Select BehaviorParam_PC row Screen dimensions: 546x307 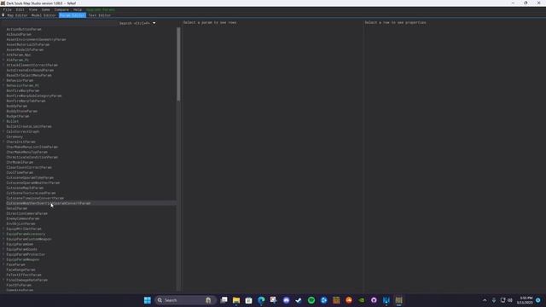23,85
